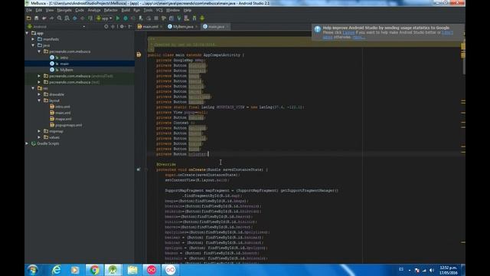This screenshot has height=276, width=490.
Task: Expand the manifests folder
Action: tap(33, 39)
